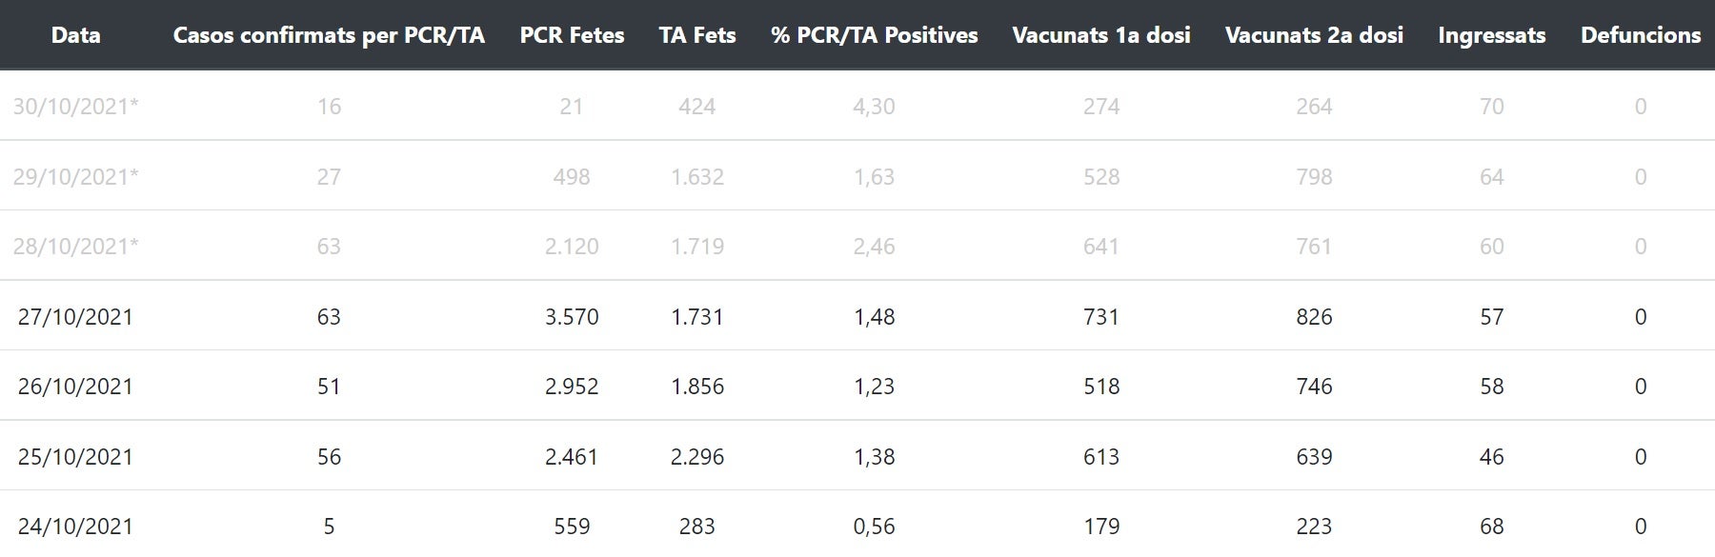Click the Defuncions column header

point(1640,35)
